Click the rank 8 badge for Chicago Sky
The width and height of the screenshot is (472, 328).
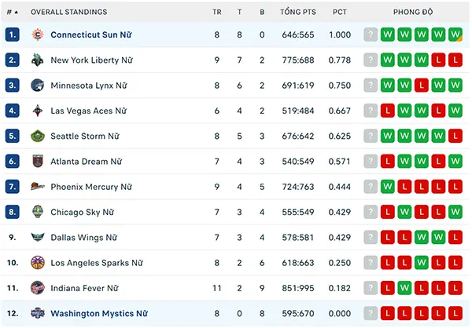coord(13,212)
